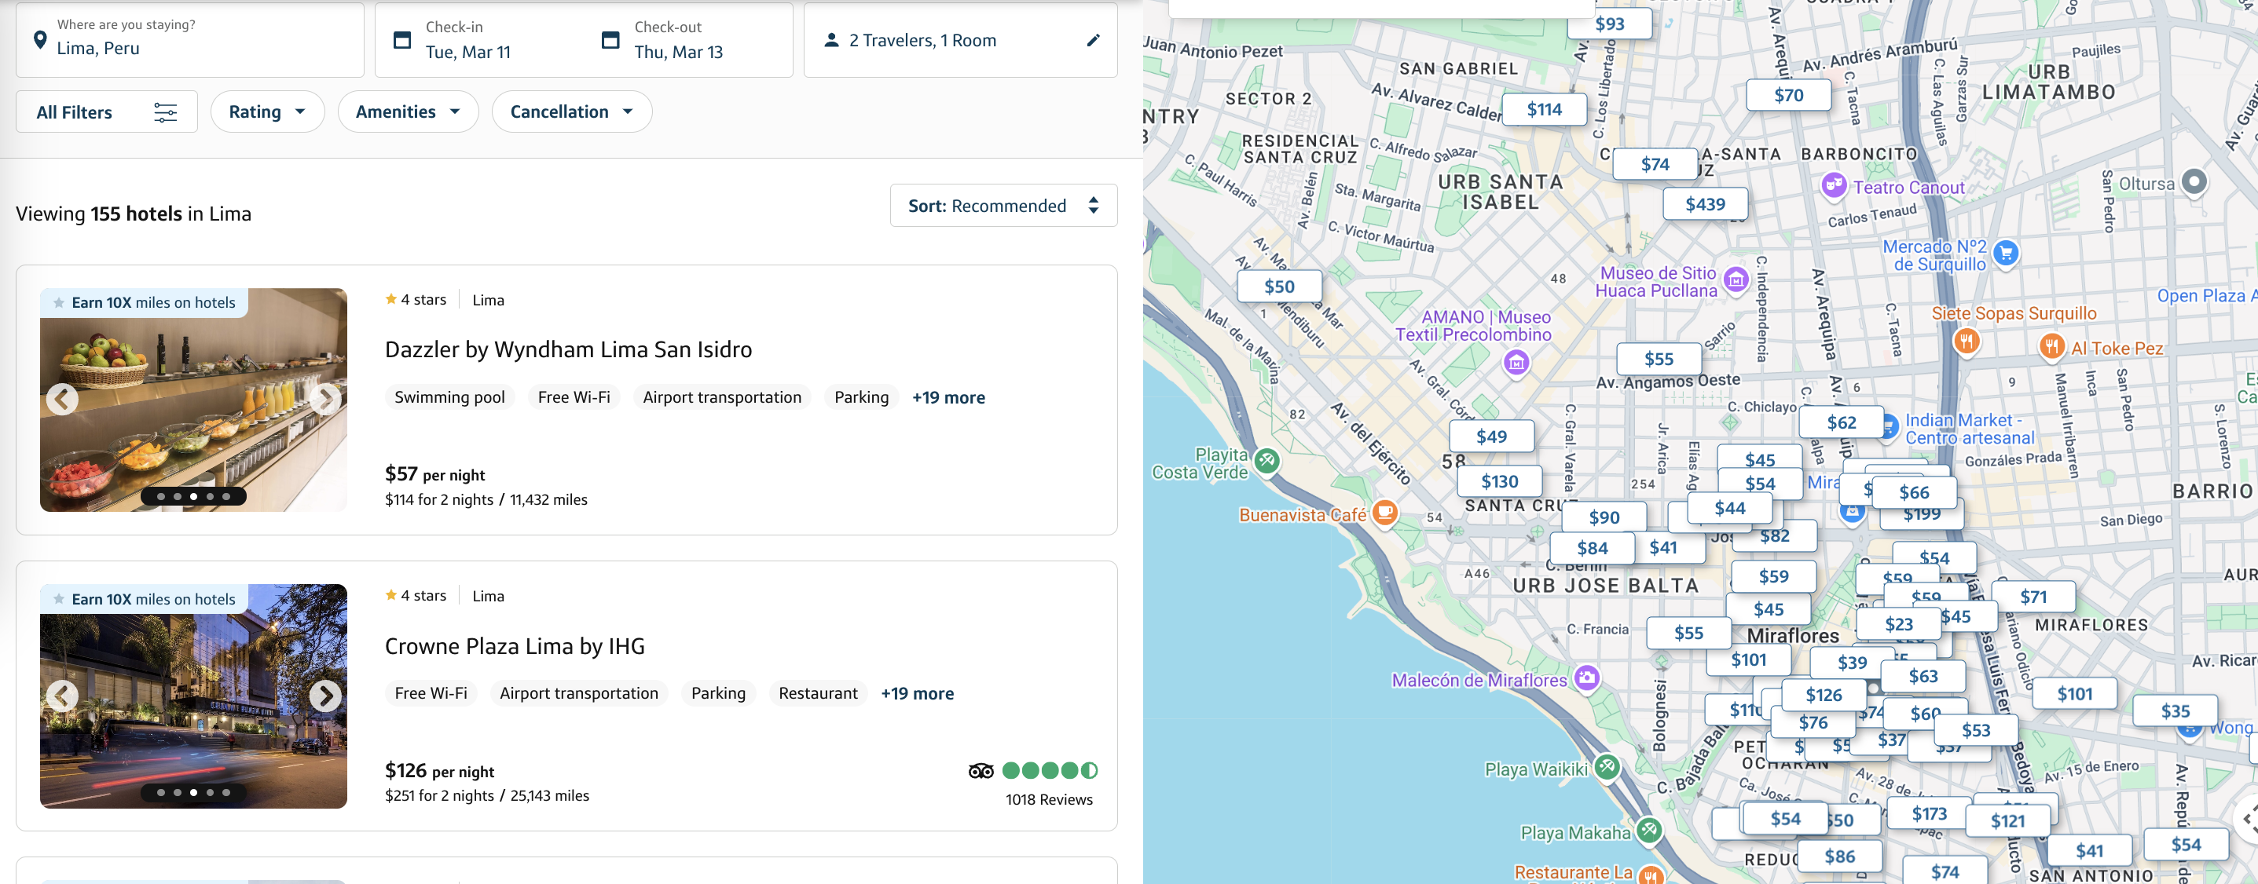Click Teatro Canout map marker icon
This screenshot has height=884, width=2258.
tap(1833, 186)
